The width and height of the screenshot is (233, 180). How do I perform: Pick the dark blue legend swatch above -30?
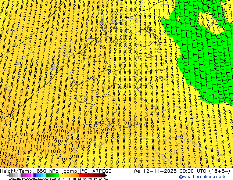click(35, 175)
